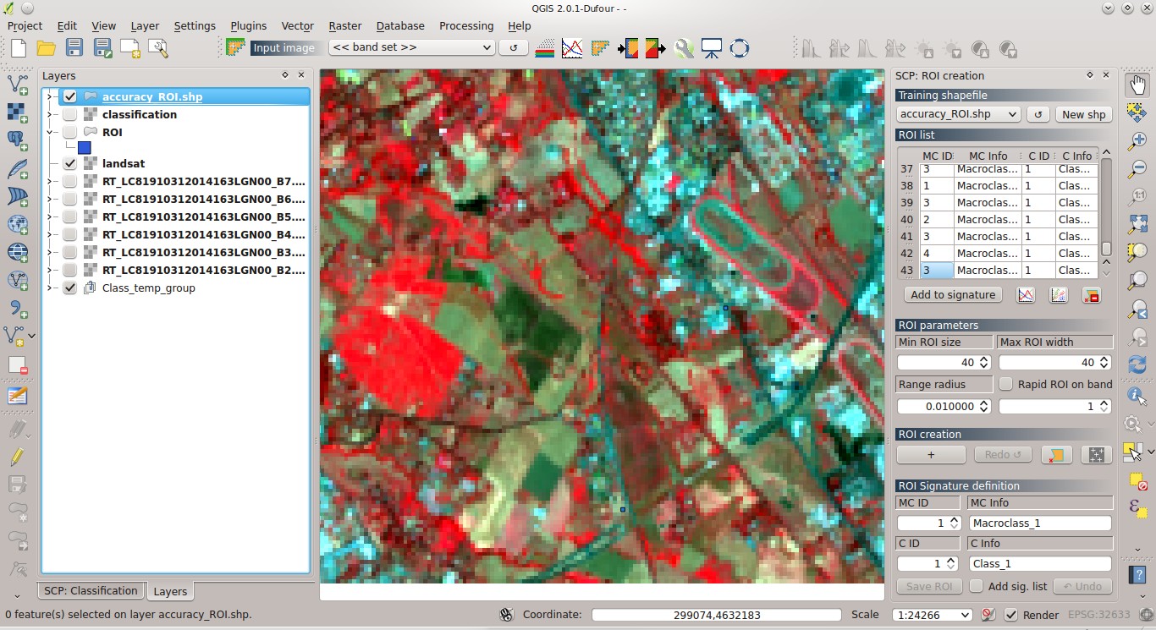Viewport: 1156px width, 630px height.
Task: Show the classification layer
Action: (x=70, y=114)
